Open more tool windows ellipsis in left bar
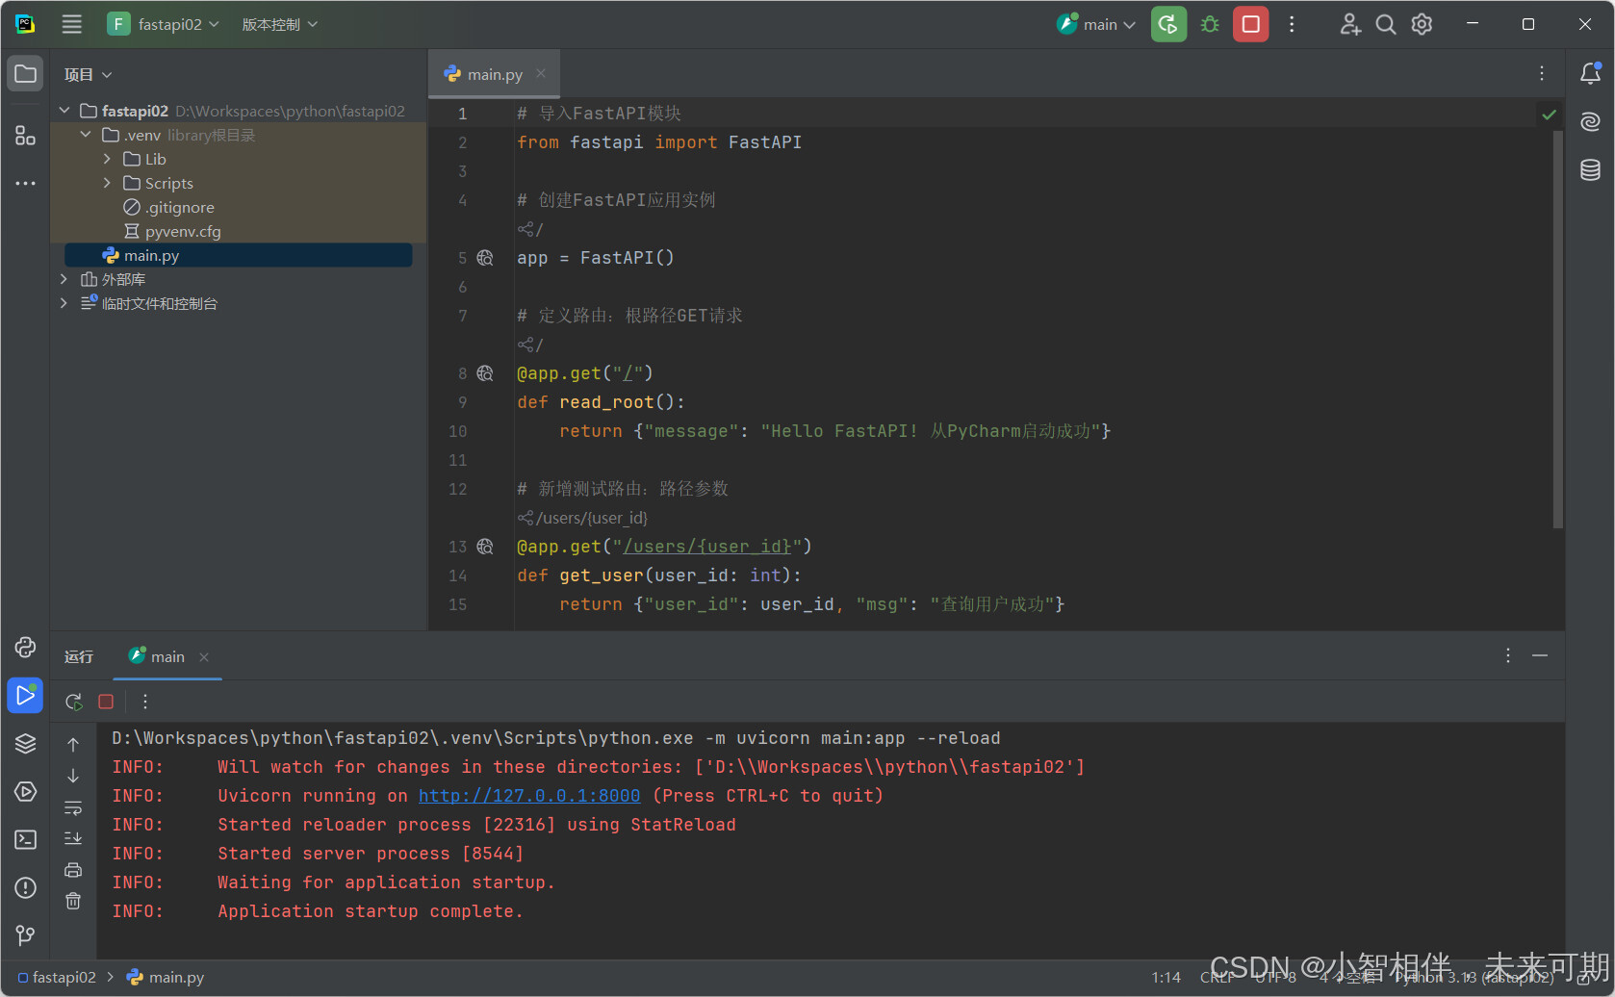This screenshot has width=1615, height=997. (x=25, y=183)
